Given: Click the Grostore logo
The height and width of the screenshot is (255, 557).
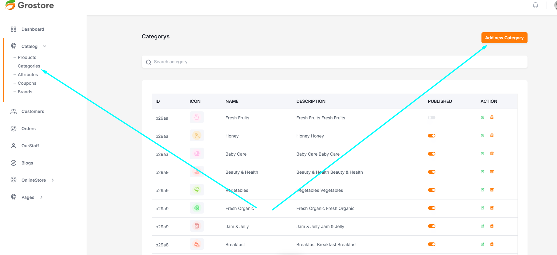Looking at the screenshot, I should click(29, 5).
